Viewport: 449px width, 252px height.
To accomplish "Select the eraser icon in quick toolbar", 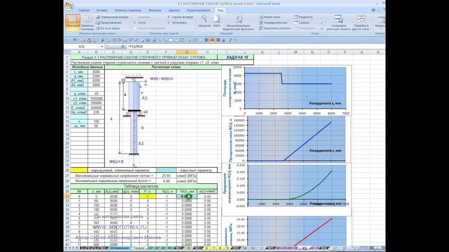I will 142,40.
